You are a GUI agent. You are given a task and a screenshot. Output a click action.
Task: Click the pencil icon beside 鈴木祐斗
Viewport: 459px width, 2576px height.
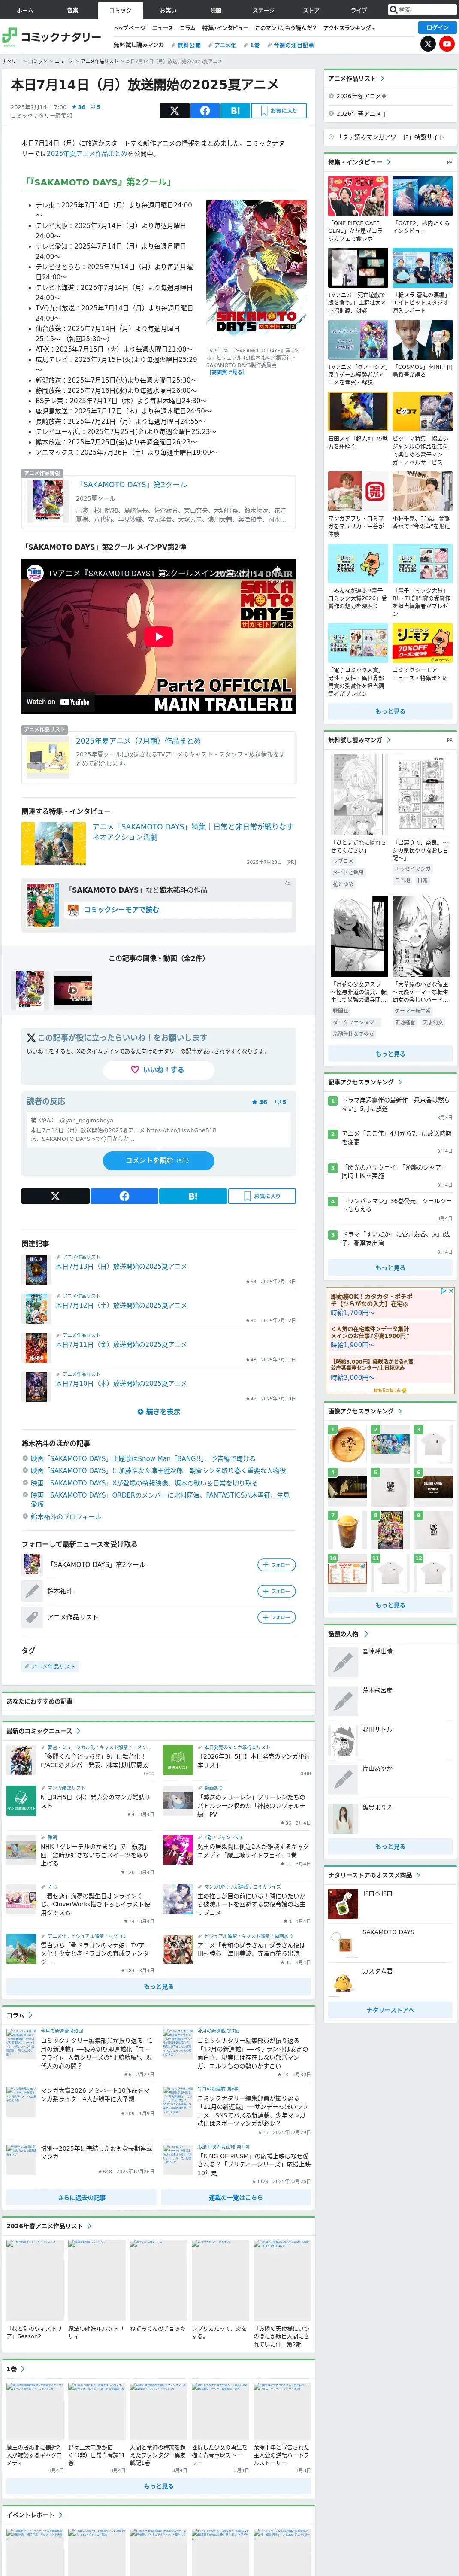tap(32, 1591)
